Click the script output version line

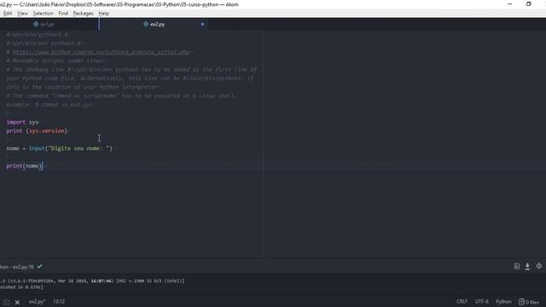tap(92, 281)
